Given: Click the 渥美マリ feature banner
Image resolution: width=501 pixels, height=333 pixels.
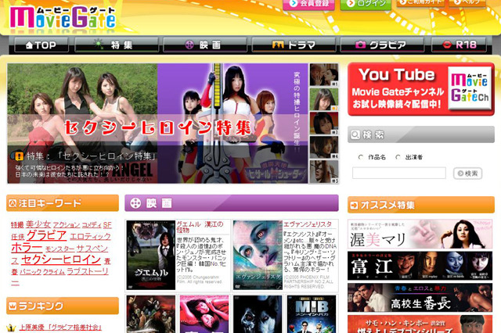Looking at the screenshot, I should pyautogui.click(x=421, y=234).
